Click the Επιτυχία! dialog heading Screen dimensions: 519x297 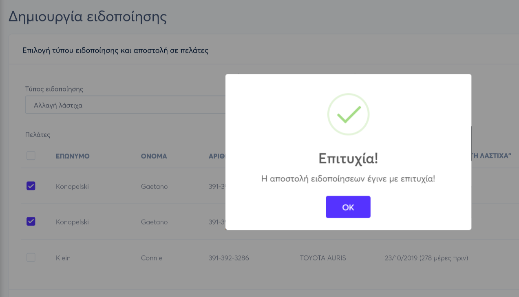click(x=348, y=158)
